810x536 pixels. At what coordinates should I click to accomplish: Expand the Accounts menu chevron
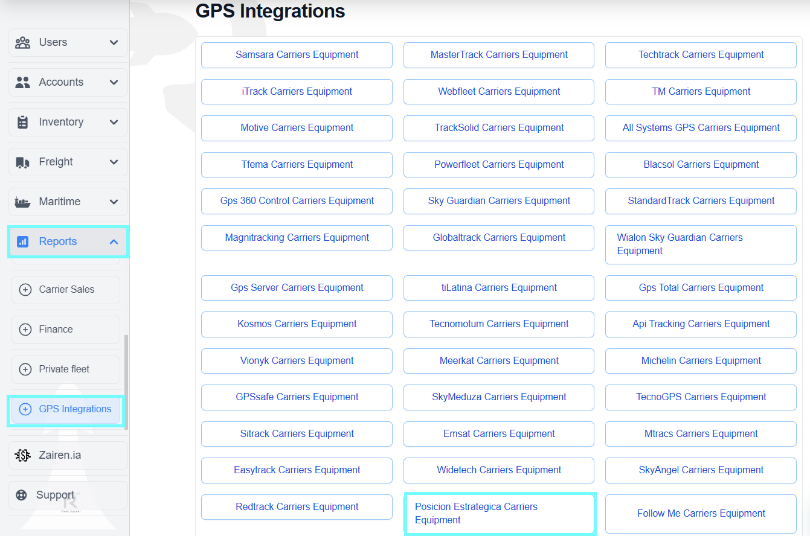pos(114,82)
